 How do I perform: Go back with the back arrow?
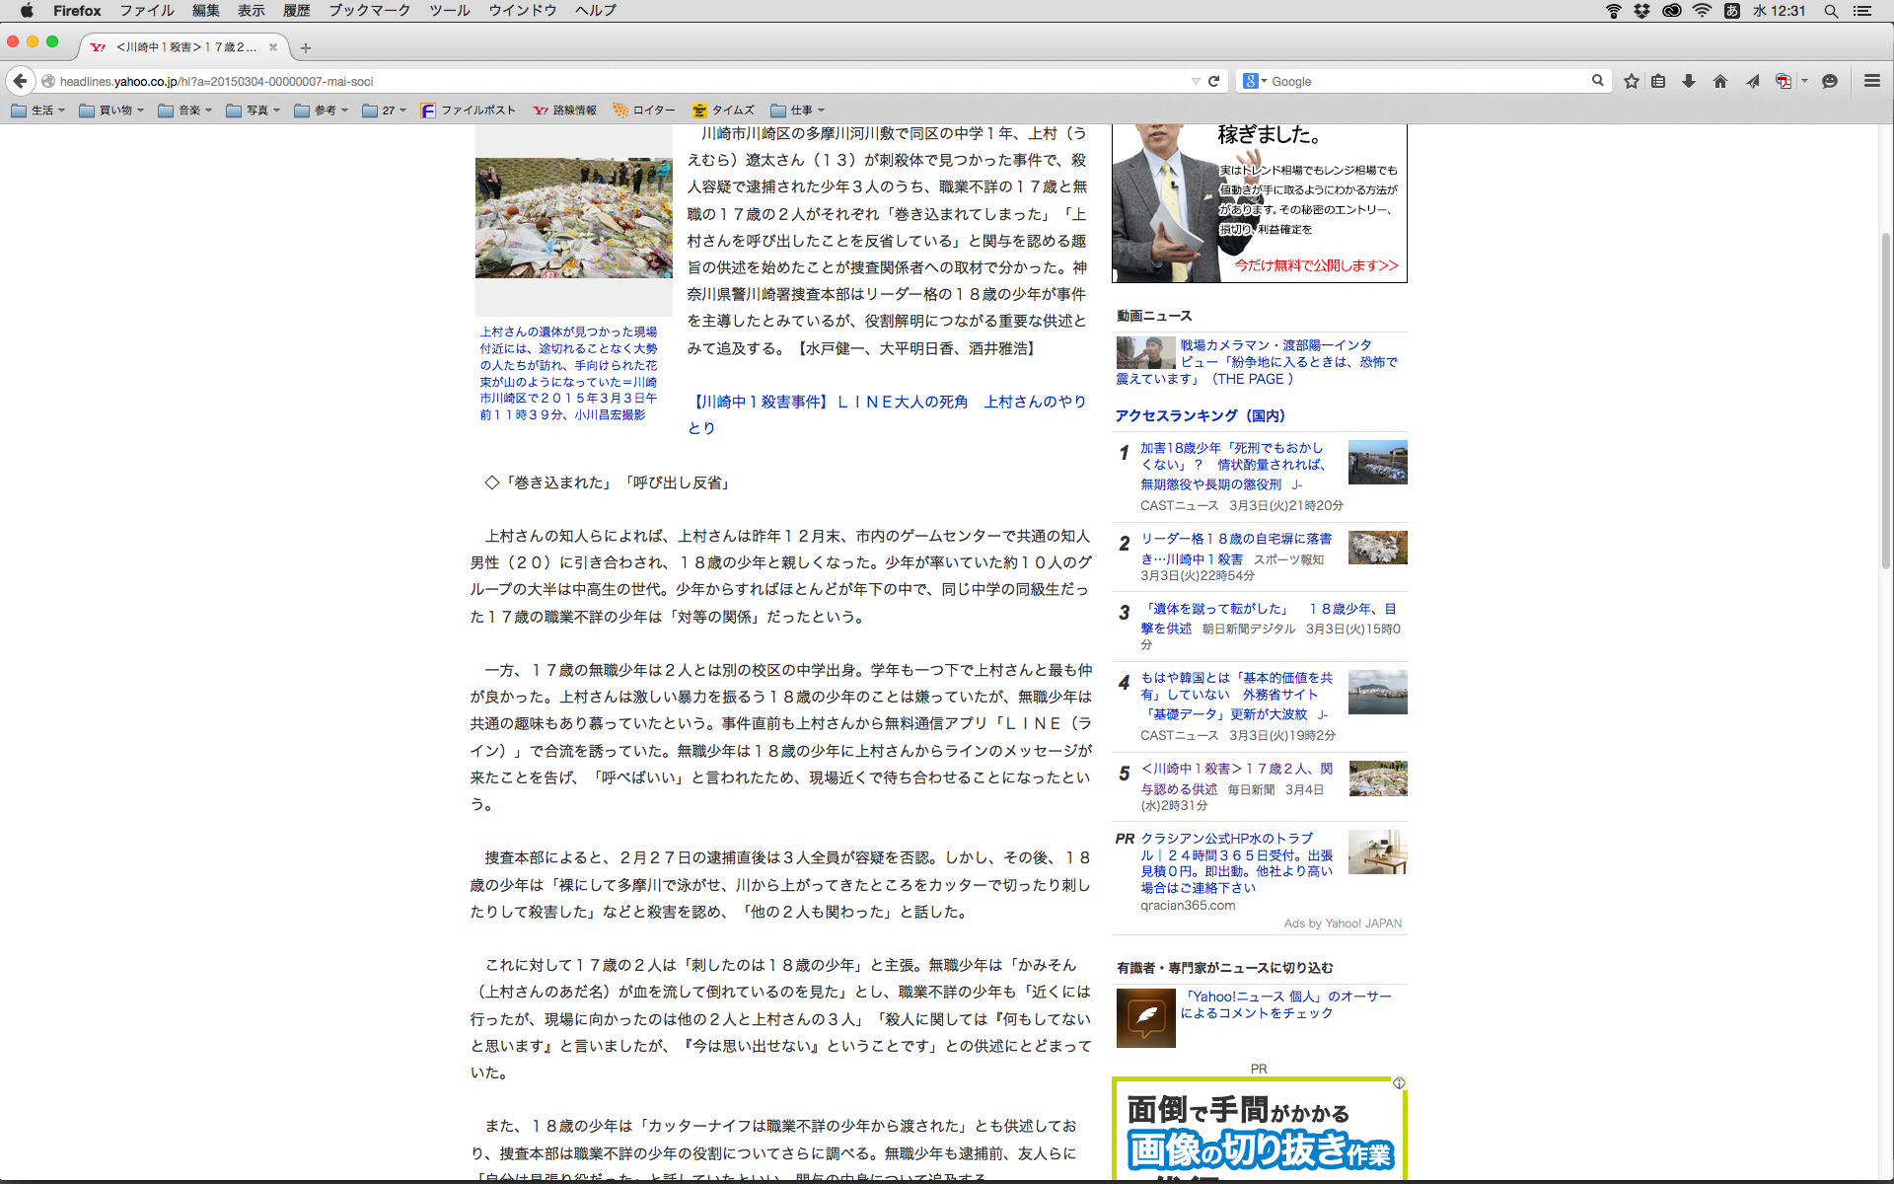(x=20, y=81)
